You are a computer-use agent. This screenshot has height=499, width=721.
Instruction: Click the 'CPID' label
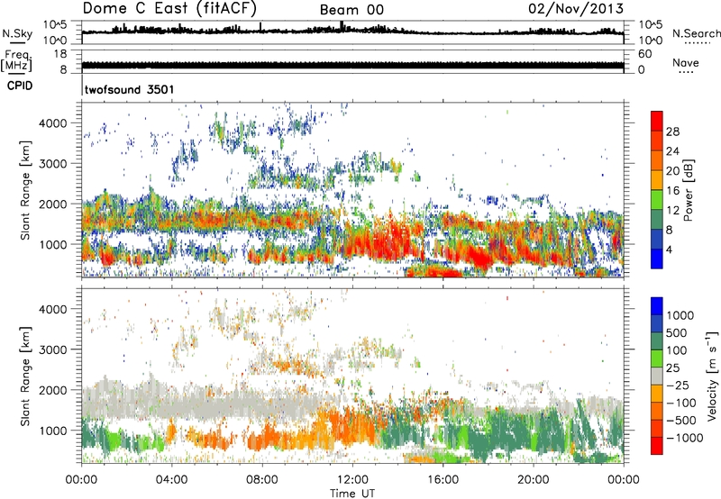pos(20,86)
